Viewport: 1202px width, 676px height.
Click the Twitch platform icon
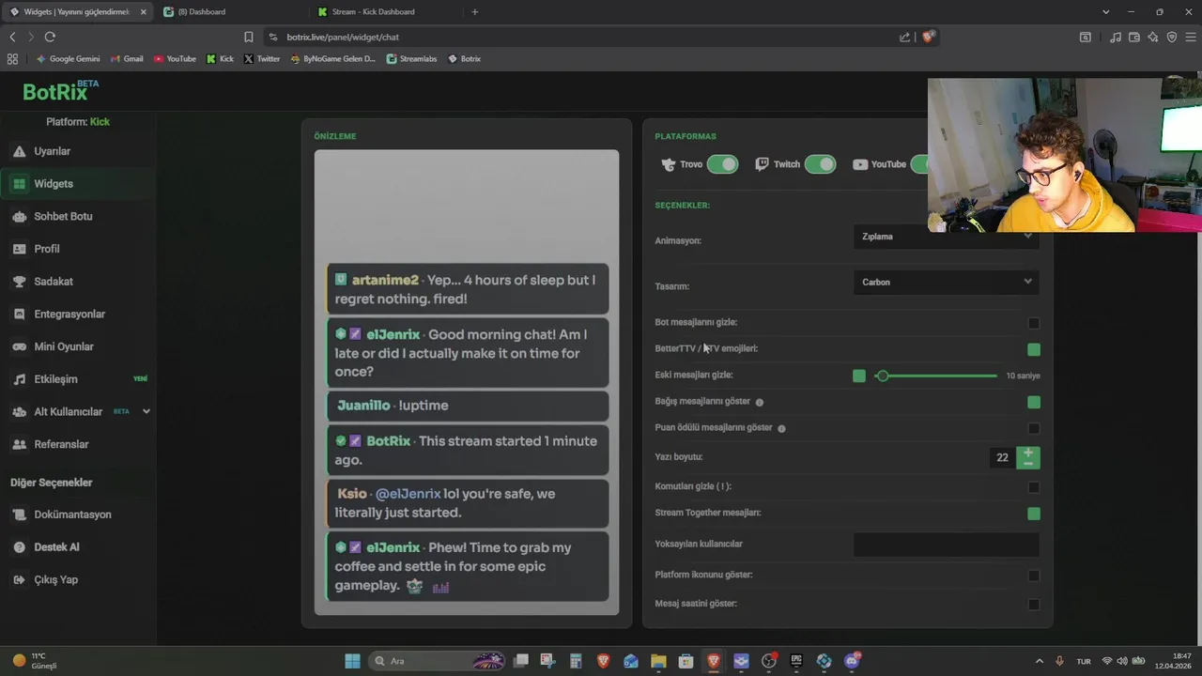click(763, 164)
